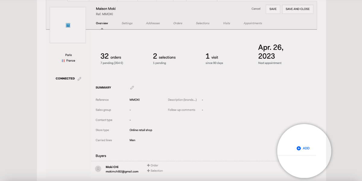
Task: Click the Paris city label
Action: 68,55
